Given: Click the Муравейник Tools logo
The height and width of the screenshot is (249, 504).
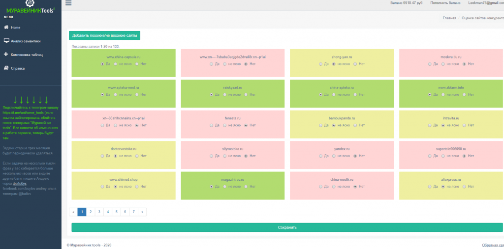Looking at the screenshot, I should [31, 7].
